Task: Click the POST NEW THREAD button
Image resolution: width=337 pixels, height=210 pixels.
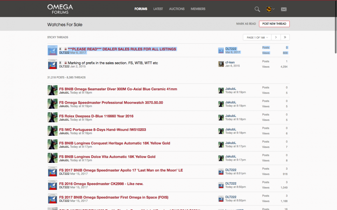Action: click(274, 24)
